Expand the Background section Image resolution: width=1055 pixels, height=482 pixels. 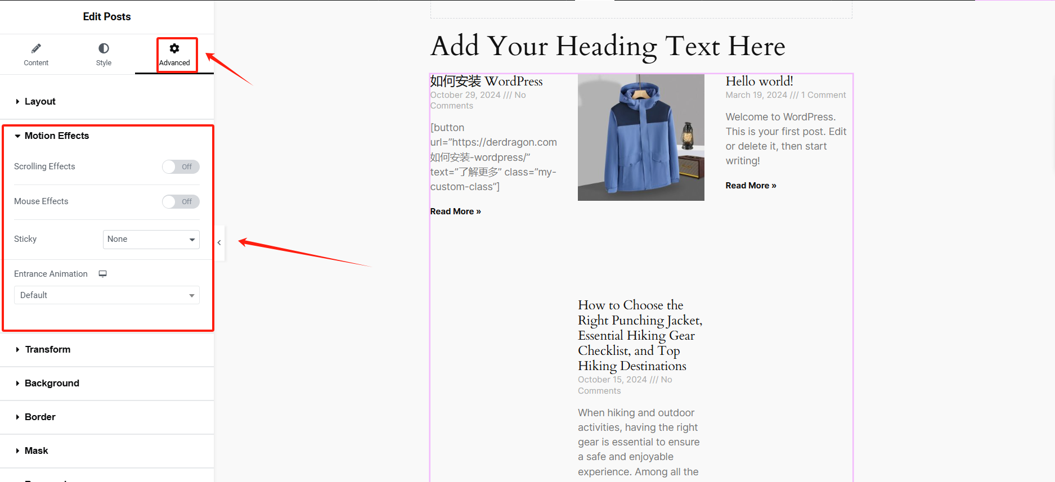[52, 384]
